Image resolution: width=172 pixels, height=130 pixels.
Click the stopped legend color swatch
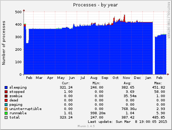click(6, 92)
